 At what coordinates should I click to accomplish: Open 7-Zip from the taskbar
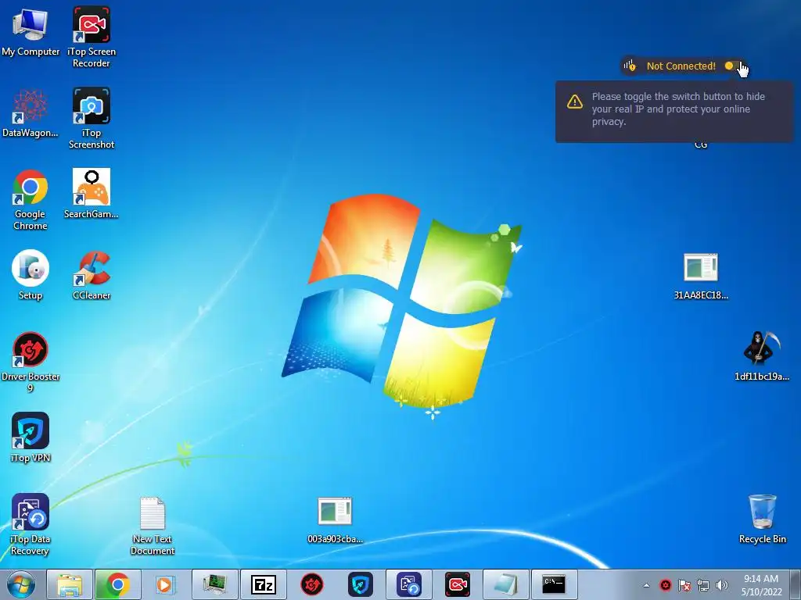(264, 584)
